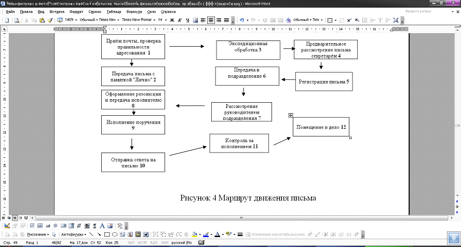The height and width of the screenshot is (247, 461).
Task: Open the font size 14 dropdown
Action: (x=162, y=20)
